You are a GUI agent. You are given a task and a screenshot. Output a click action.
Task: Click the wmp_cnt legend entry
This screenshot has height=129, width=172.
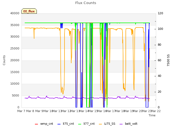click(x=44, y=124)
